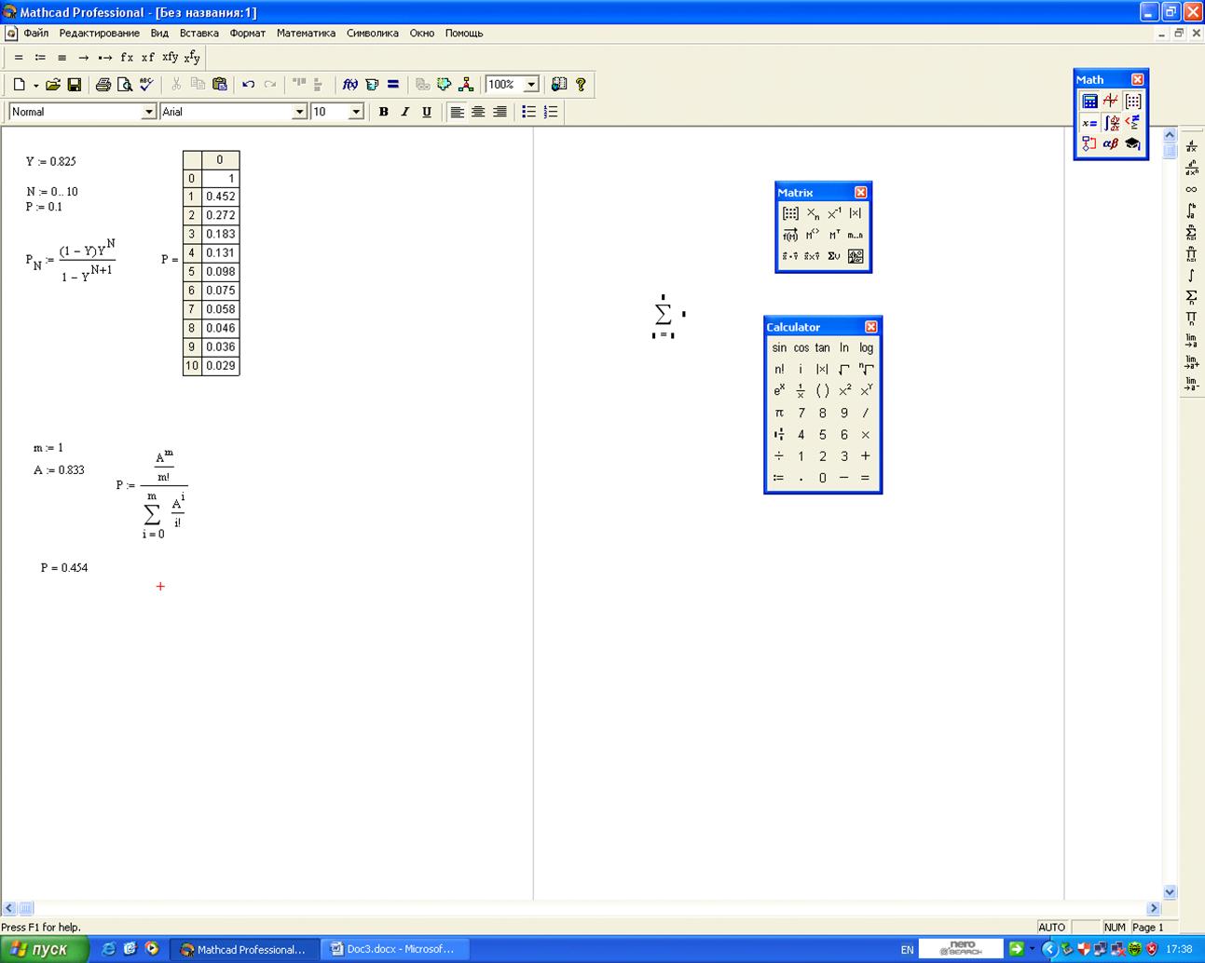Open the Greek symbols palette in Math

[1110, 143]
